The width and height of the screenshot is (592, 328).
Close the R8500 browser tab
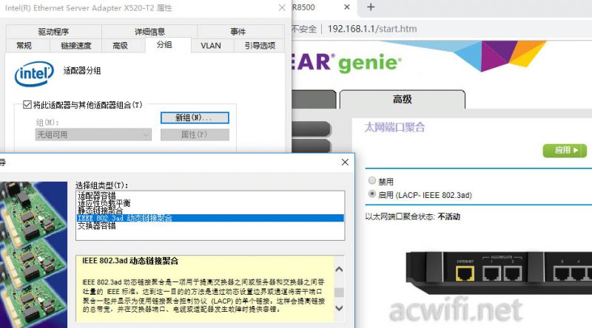pos(346,7)
